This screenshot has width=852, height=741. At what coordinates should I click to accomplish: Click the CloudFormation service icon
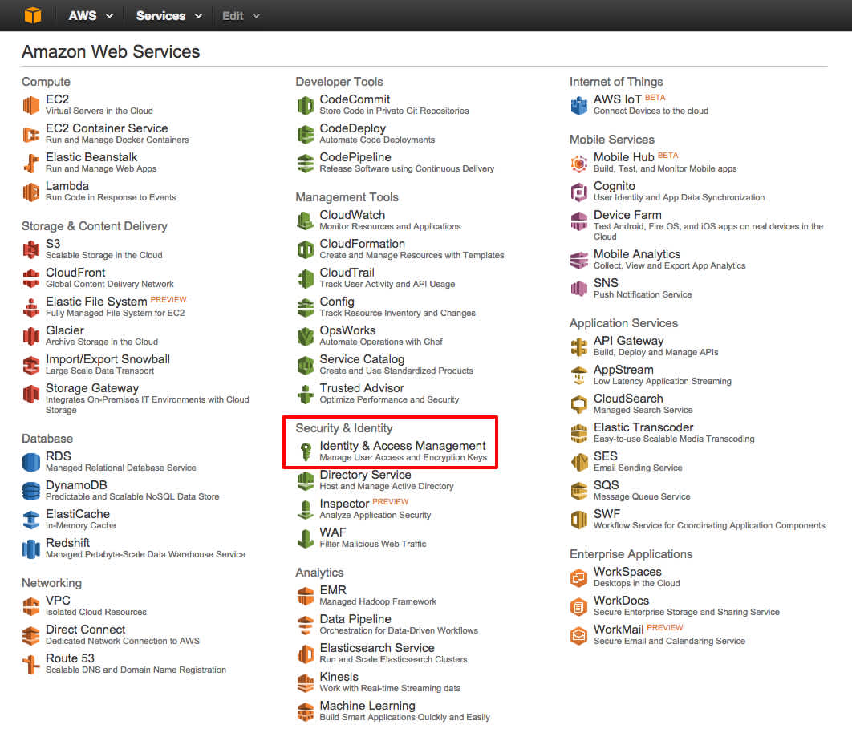(x=305, y=249)
